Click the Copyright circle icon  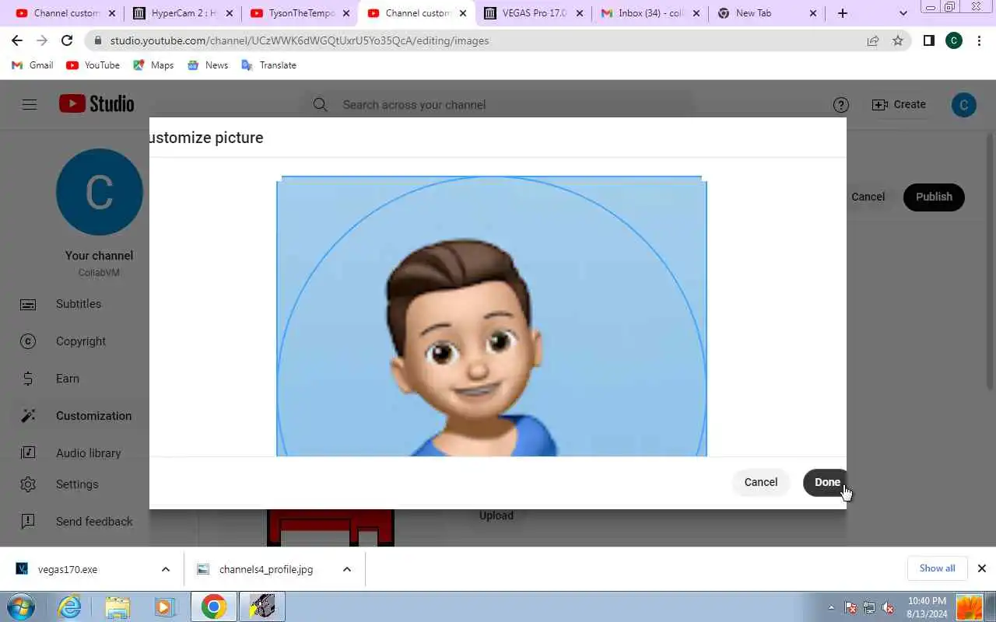tap(28, 341)
